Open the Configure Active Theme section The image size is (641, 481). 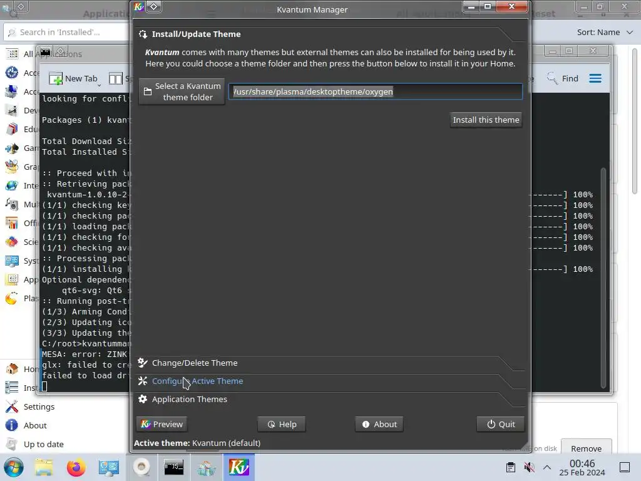[x=197, y=381]
